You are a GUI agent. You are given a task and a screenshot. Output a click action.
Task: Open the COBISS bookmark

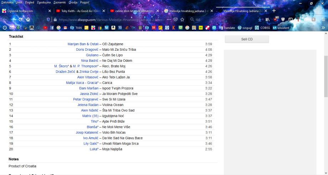point(262,27)
